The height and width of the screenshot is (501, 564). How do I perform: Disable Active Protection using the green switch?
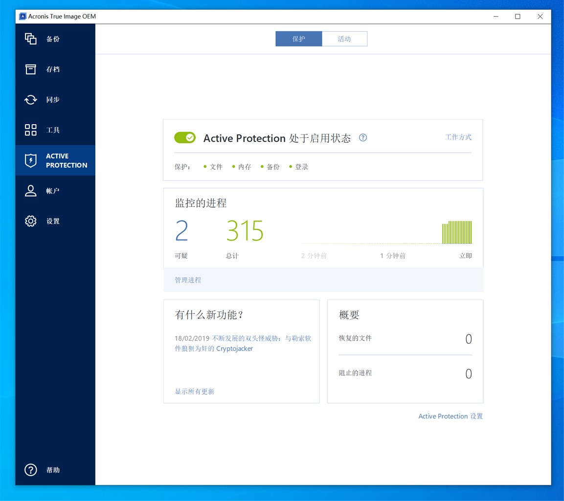(x=184, y=137)
